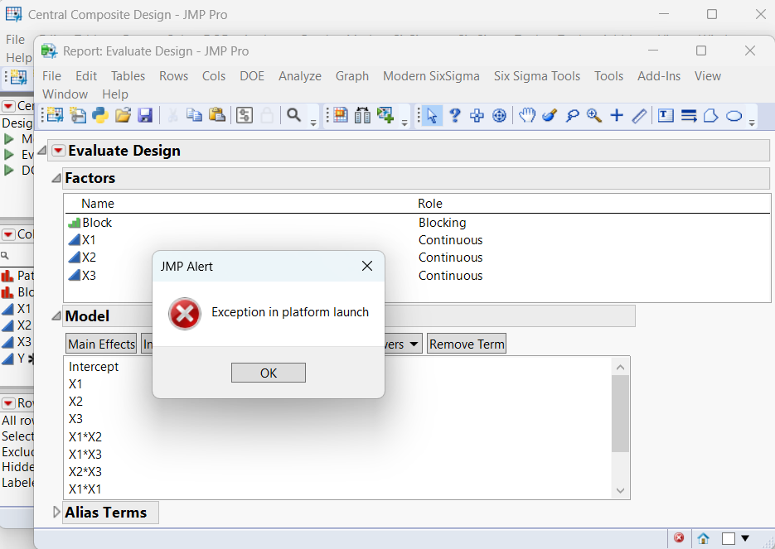Click the Open folder icon
775x549 pixels.
(x=123, y=116)
